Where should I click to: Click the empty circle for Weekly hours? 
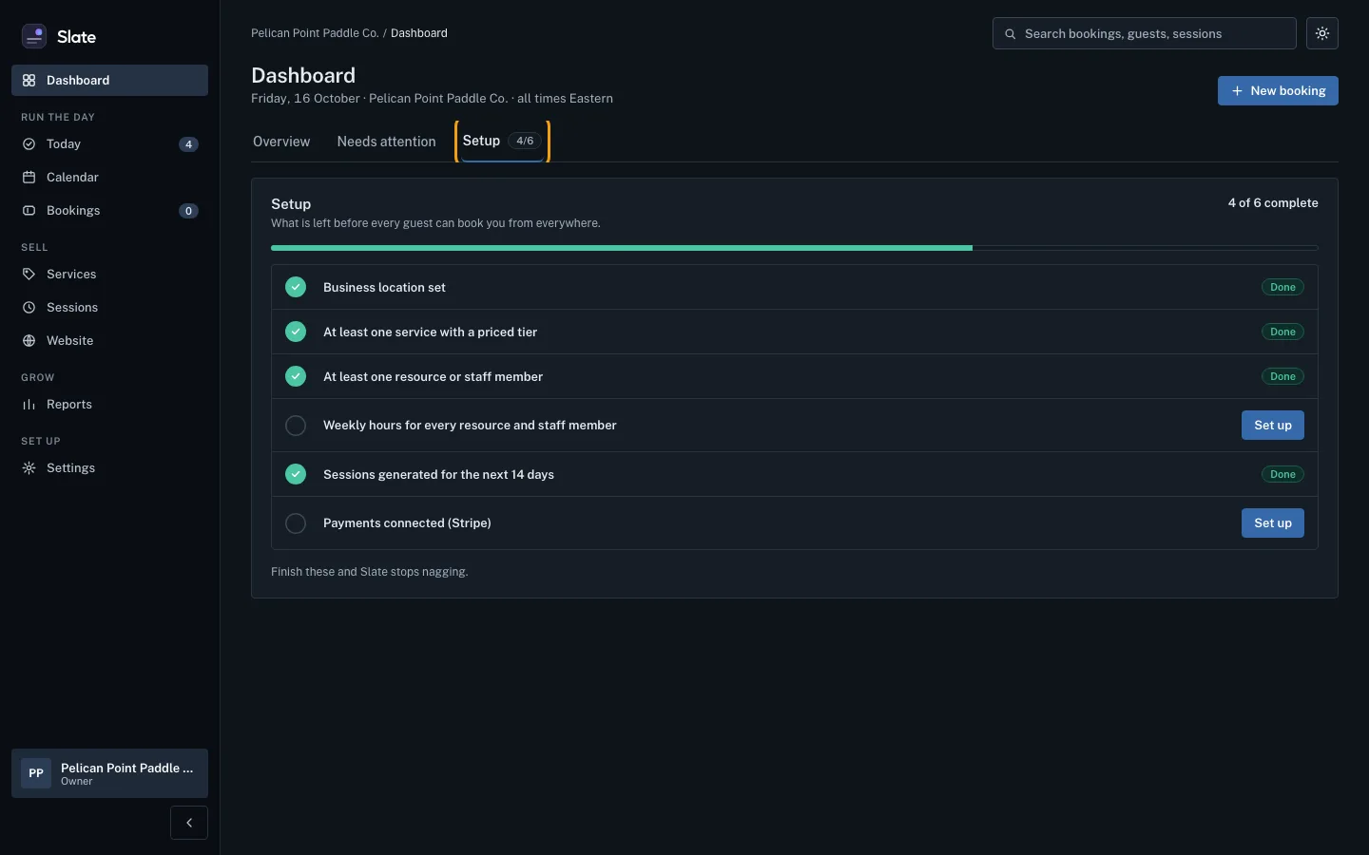click(296, 426)
